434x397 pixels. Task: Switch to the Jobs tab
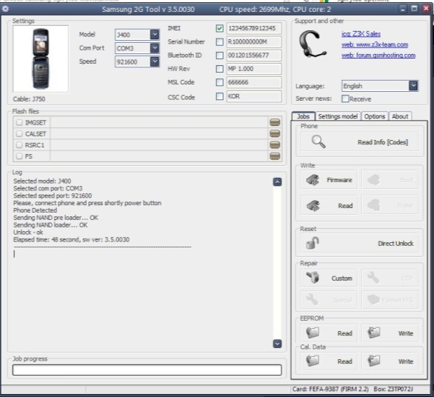pos(304,116)
